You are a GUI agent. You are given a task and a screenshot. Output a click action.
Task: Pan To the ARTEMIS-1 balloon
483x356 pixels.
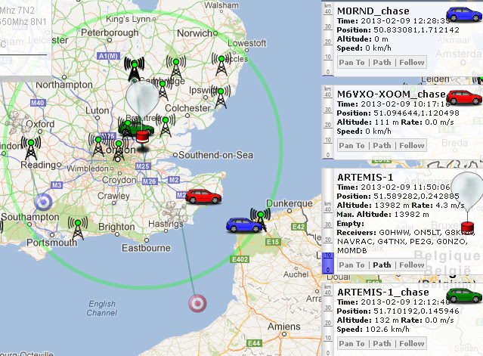pyautogui.click(x=351, y=265)
